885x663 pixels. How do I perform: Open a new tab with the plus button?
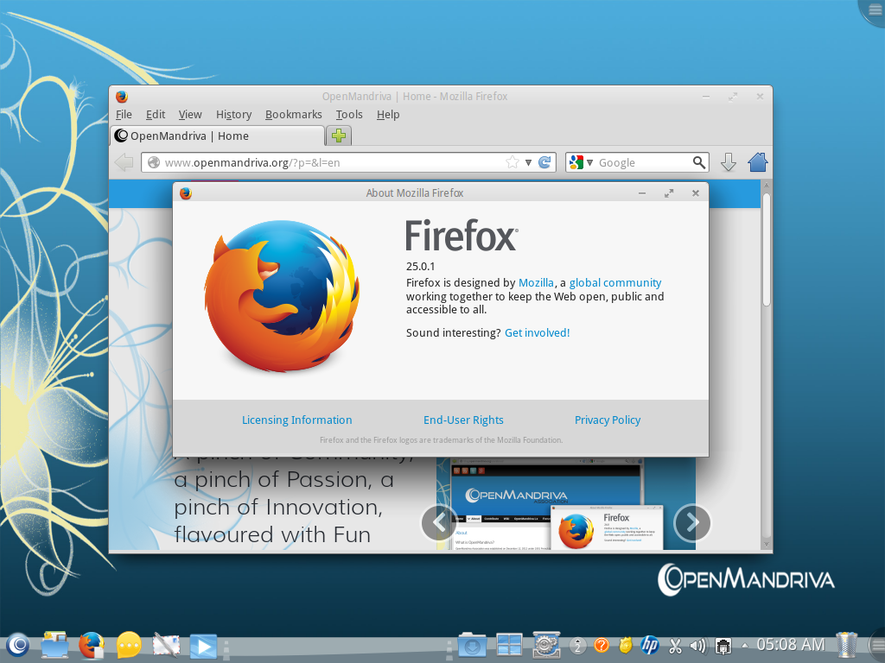tap(339, 136)
